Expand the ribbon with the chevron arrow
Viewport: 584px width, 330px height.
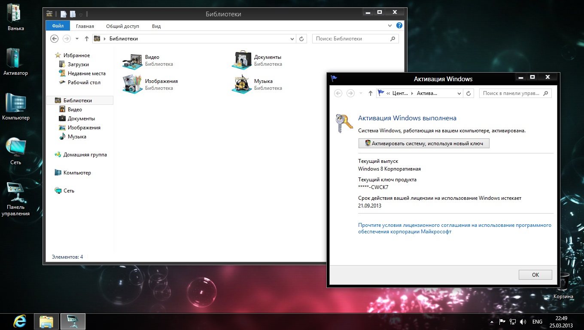(x=390, y=26)
